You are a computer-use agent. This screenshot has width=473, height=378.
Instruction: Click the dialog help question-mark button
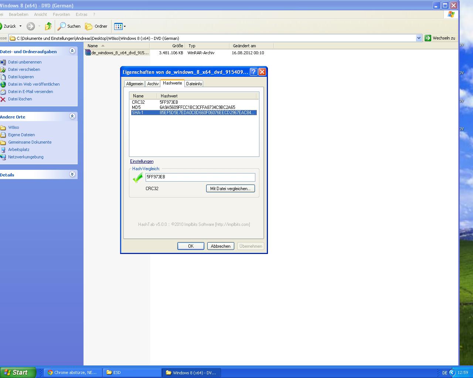click(253, 72)
